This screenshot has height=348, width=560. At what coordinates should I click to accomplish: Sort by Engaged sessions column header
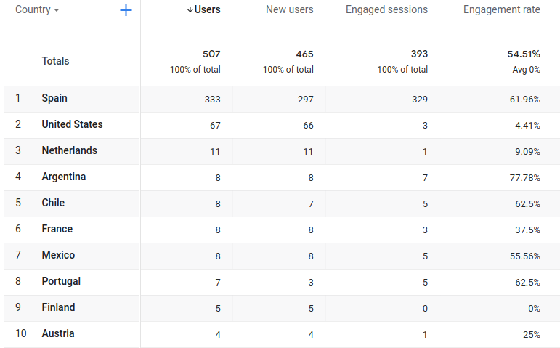point(386,10)
